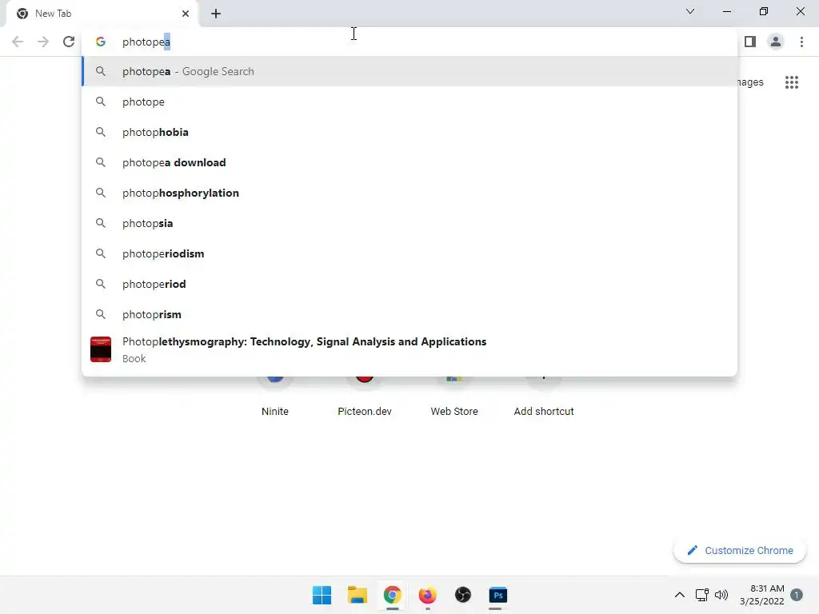Viewport: 819px width, 614px height.
Task: Close the New Tab tab
Action: coord(186,14)
